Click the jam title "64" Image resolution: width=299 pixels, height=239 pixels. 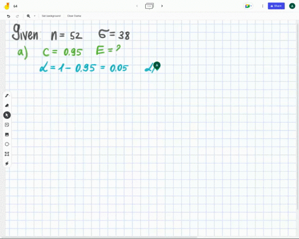(x=16, y=6)
